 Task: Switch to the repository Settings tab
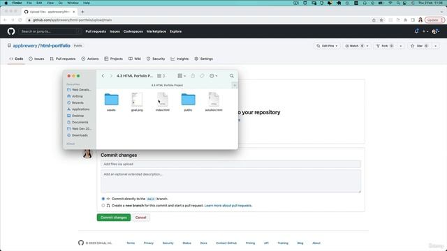click(204, 59)
